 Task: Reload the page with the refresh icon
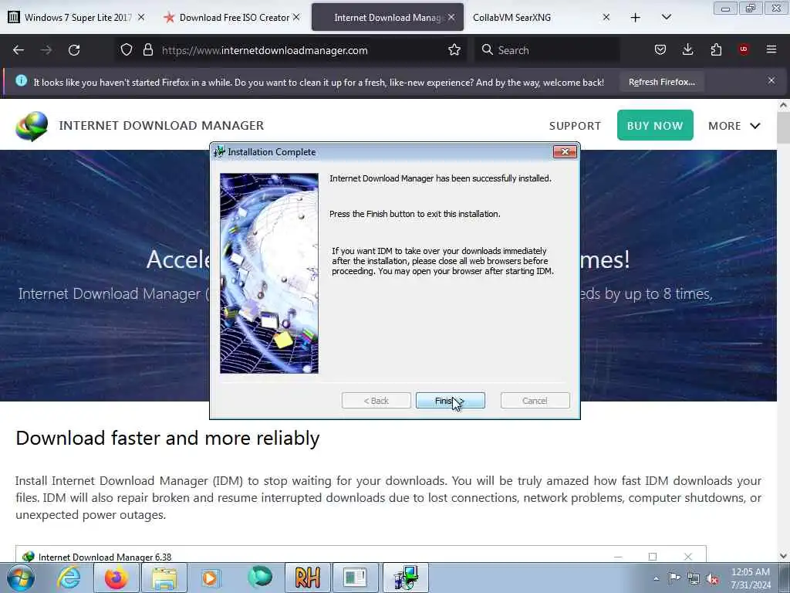click(x=74, y=50)
